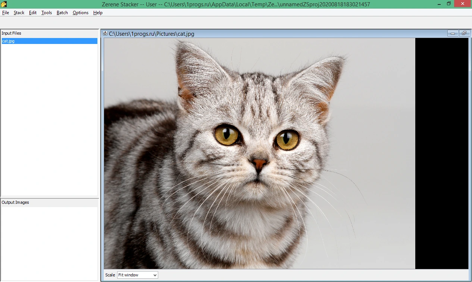Image resolution: width=472 pixels, height=282 pixels.
Task: Open the File menu
Action: [x=6, y=13]
